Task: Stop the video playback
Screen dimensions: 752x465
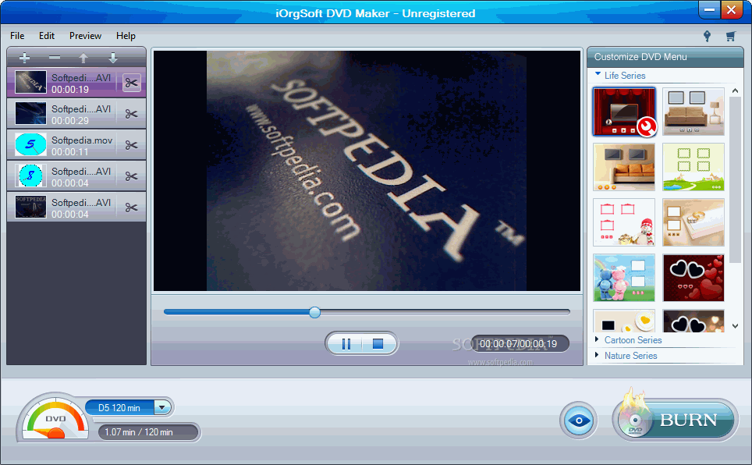Action: (378, 343)
